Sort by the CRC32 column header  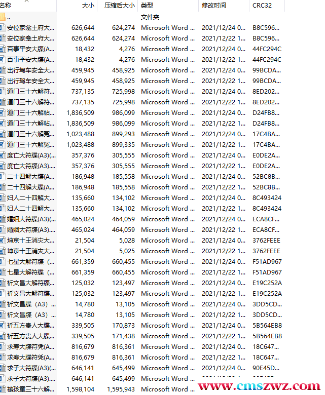coord(262,5)
